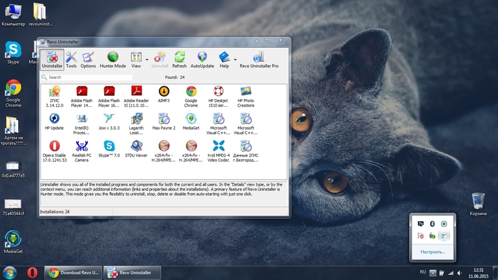Switch to Download Revo taskbar window

pos(73,273)
